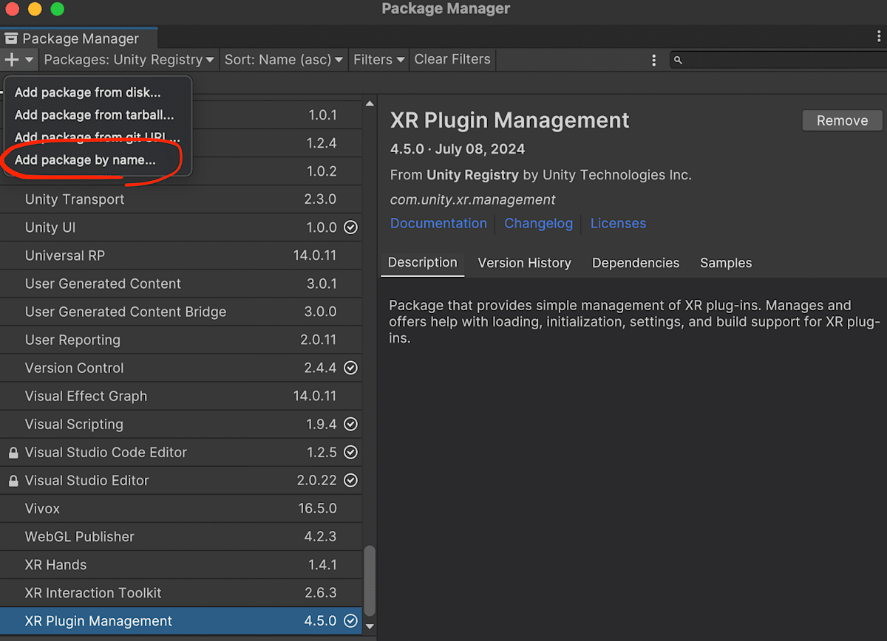Viewport: 887px width, 641px height.
Task: Click the scroll-up arrow of the package list
Action: click(370, 104)
